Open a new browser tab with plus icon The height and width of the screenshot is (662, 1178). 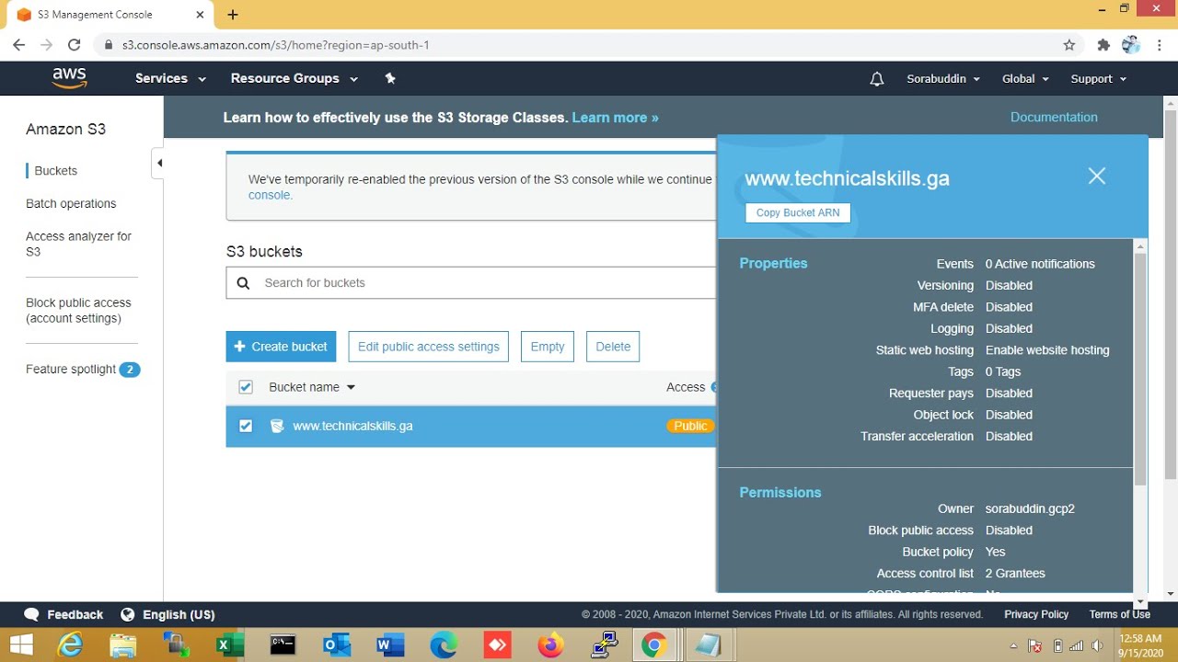coord(233,15)
